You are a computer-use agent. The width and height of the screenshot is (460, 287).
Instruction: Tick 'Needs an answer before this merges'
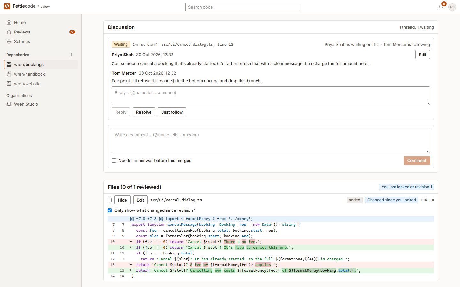point(114,160)
